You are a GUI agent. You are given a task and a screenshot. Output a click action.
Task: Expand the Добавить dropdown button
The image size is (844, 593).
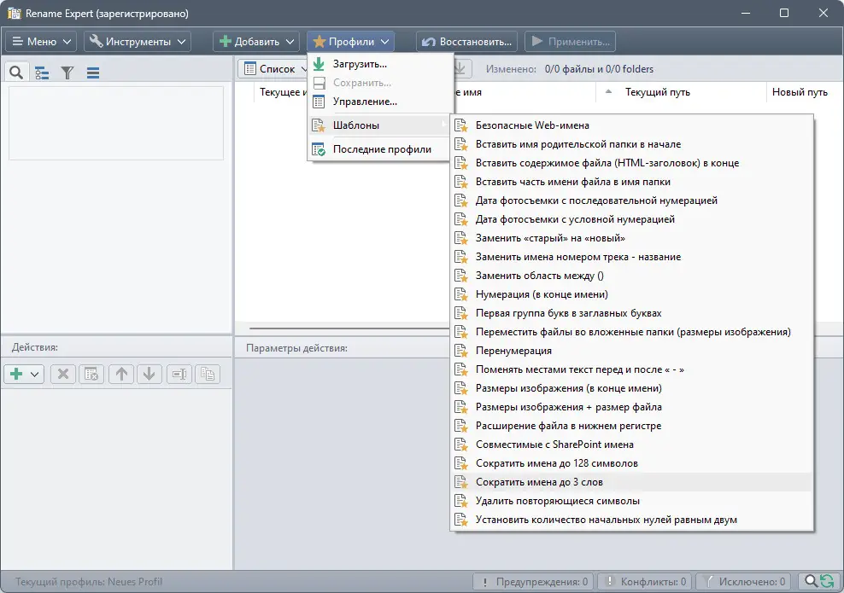[x=256, y=42]
